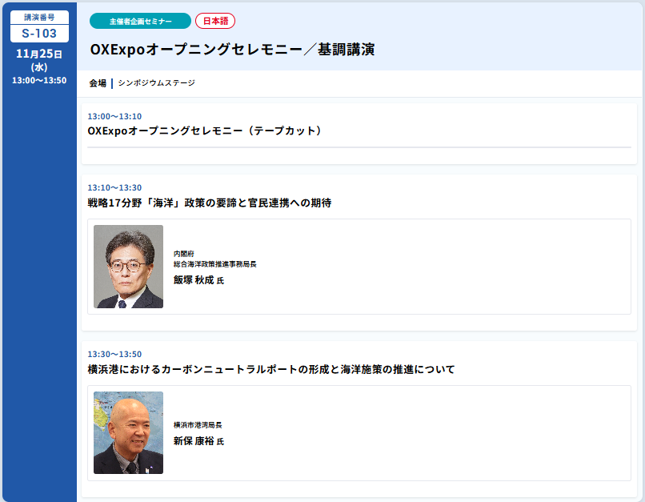Click the テープカット ceremony heading

(205, 131)
